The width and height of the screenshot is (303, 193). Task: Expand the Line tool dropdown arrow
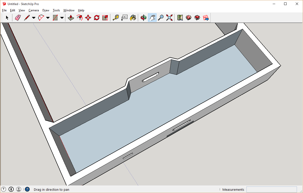point(34,18)
